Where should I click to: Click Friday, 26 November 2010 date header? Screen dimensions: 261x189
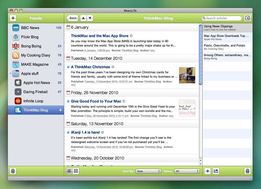point(132,93)
